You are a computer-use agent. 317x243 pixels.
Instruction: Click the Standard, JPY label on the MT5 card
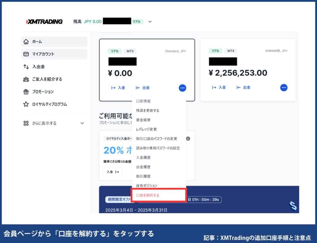(176, 51)
